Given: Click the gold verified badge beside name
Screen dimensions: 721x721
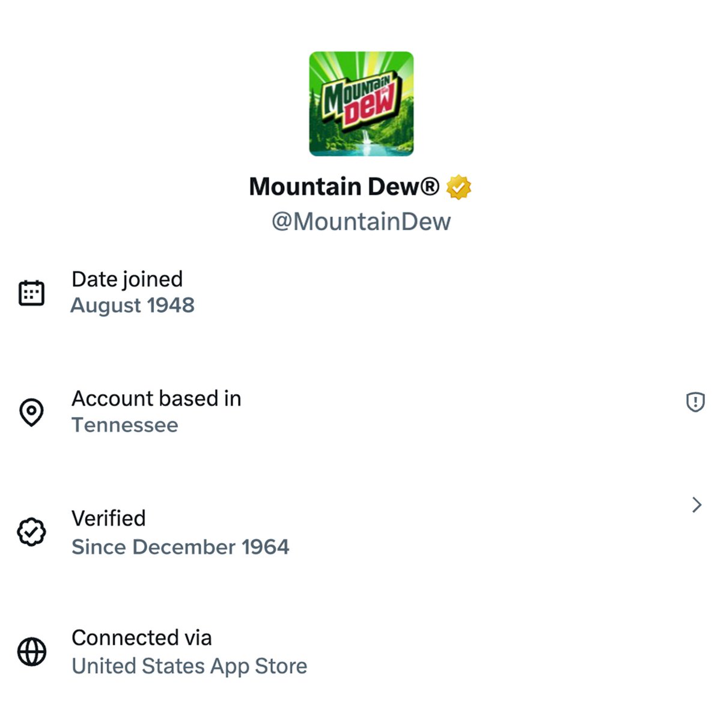Looking at the screenshot, I should [x=459, y=187].
